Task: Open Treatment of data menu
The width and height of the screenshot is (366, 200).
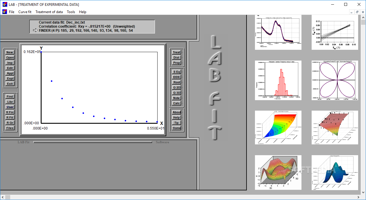Action: (49, 12)
